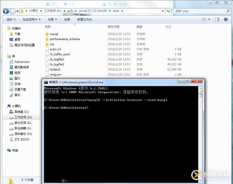Select the mysql folder icon
Screen dimensions: 233x184
[47, 34]
